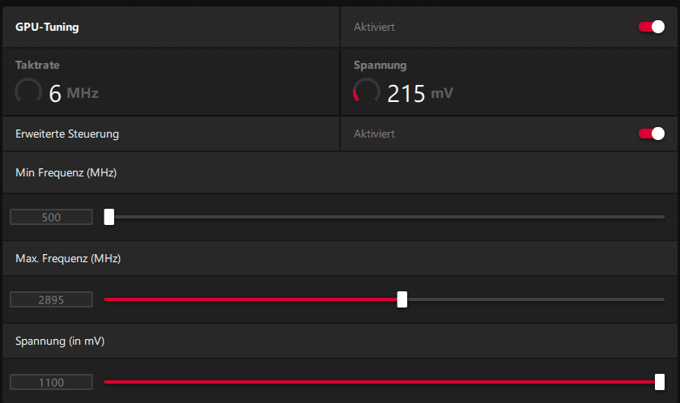This screenshot has width=680, height=403.
Task: Click the Taktrate circular gauge icon
Action: (28, 92)
